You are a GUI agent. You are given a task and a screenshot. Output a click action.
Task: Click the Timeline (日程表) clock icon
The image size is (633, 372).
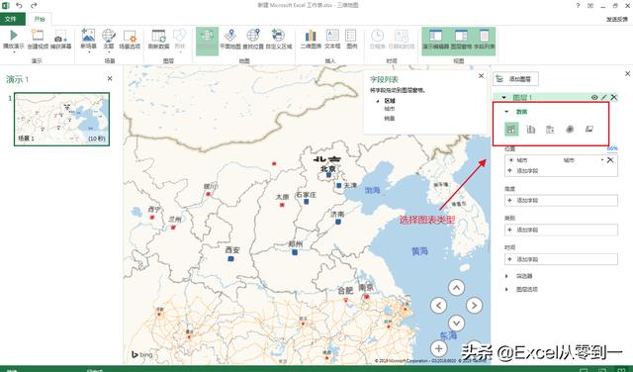coord(378,36)
